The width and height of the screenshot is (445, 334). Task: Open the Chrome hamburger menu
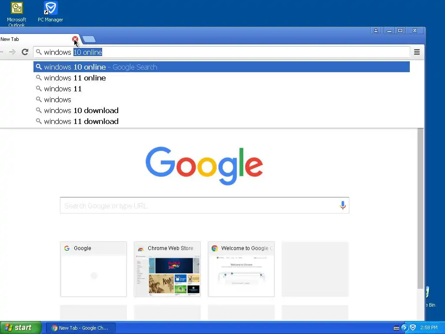pos(417,52)
